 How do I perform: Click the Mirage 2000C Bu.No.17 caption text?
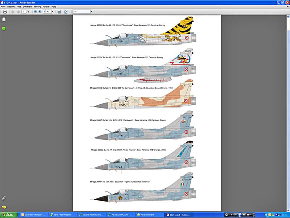point(129,150)
